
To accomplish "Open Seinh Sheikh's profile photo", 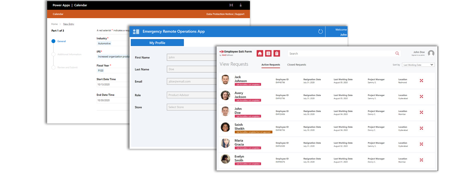I will tap(225, 127).
